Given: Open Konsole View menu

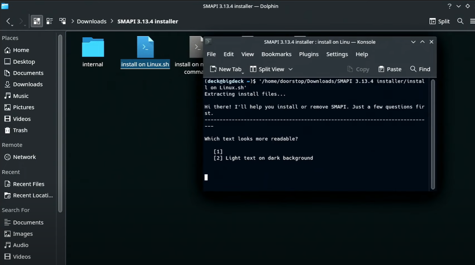Looking at the screenshot, I should (247, 54).
